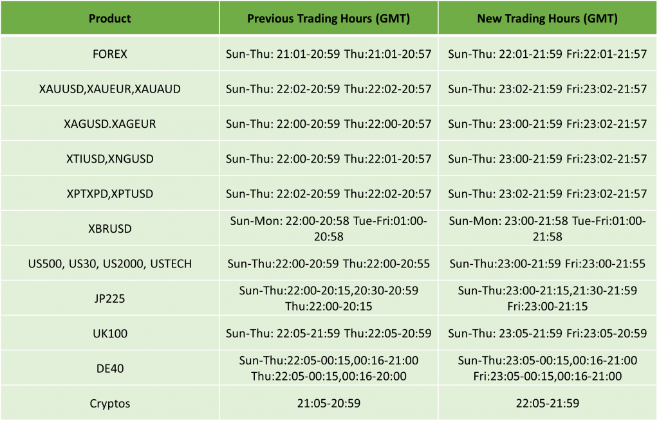
Task: Select the US500, US30, US2000, USTECH cell
Action: coord(109,264)
